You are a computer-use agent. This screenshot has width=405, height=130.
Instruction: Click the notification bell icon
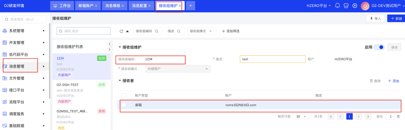point(337,6)
